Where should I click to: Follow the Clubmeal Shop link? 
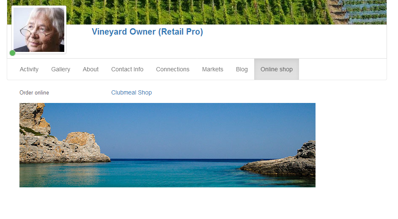pyautogui.click(x=132, y=93)
